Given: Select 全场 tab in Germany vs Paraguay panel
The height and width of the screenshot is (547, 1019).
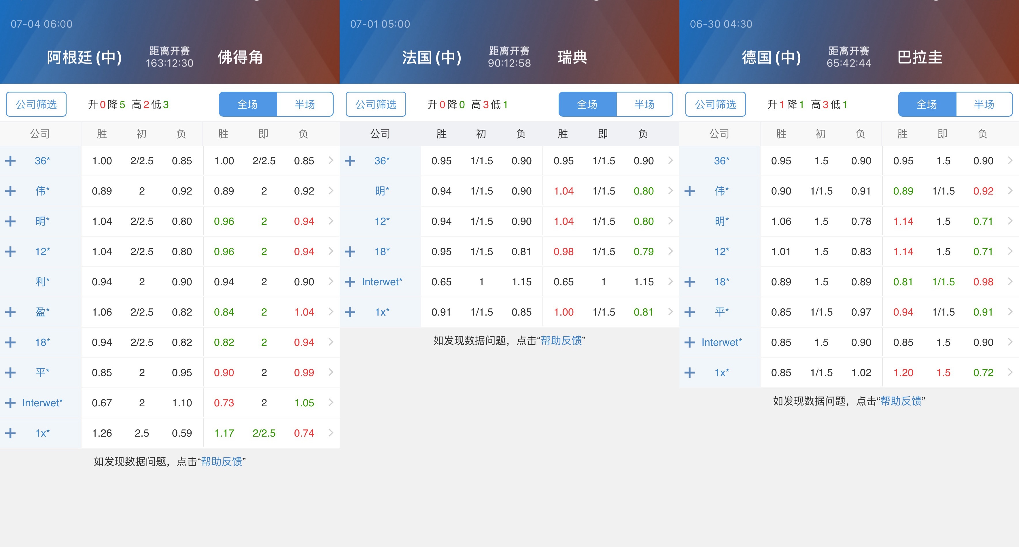Looking at the screenshot, I should point(927,105).
